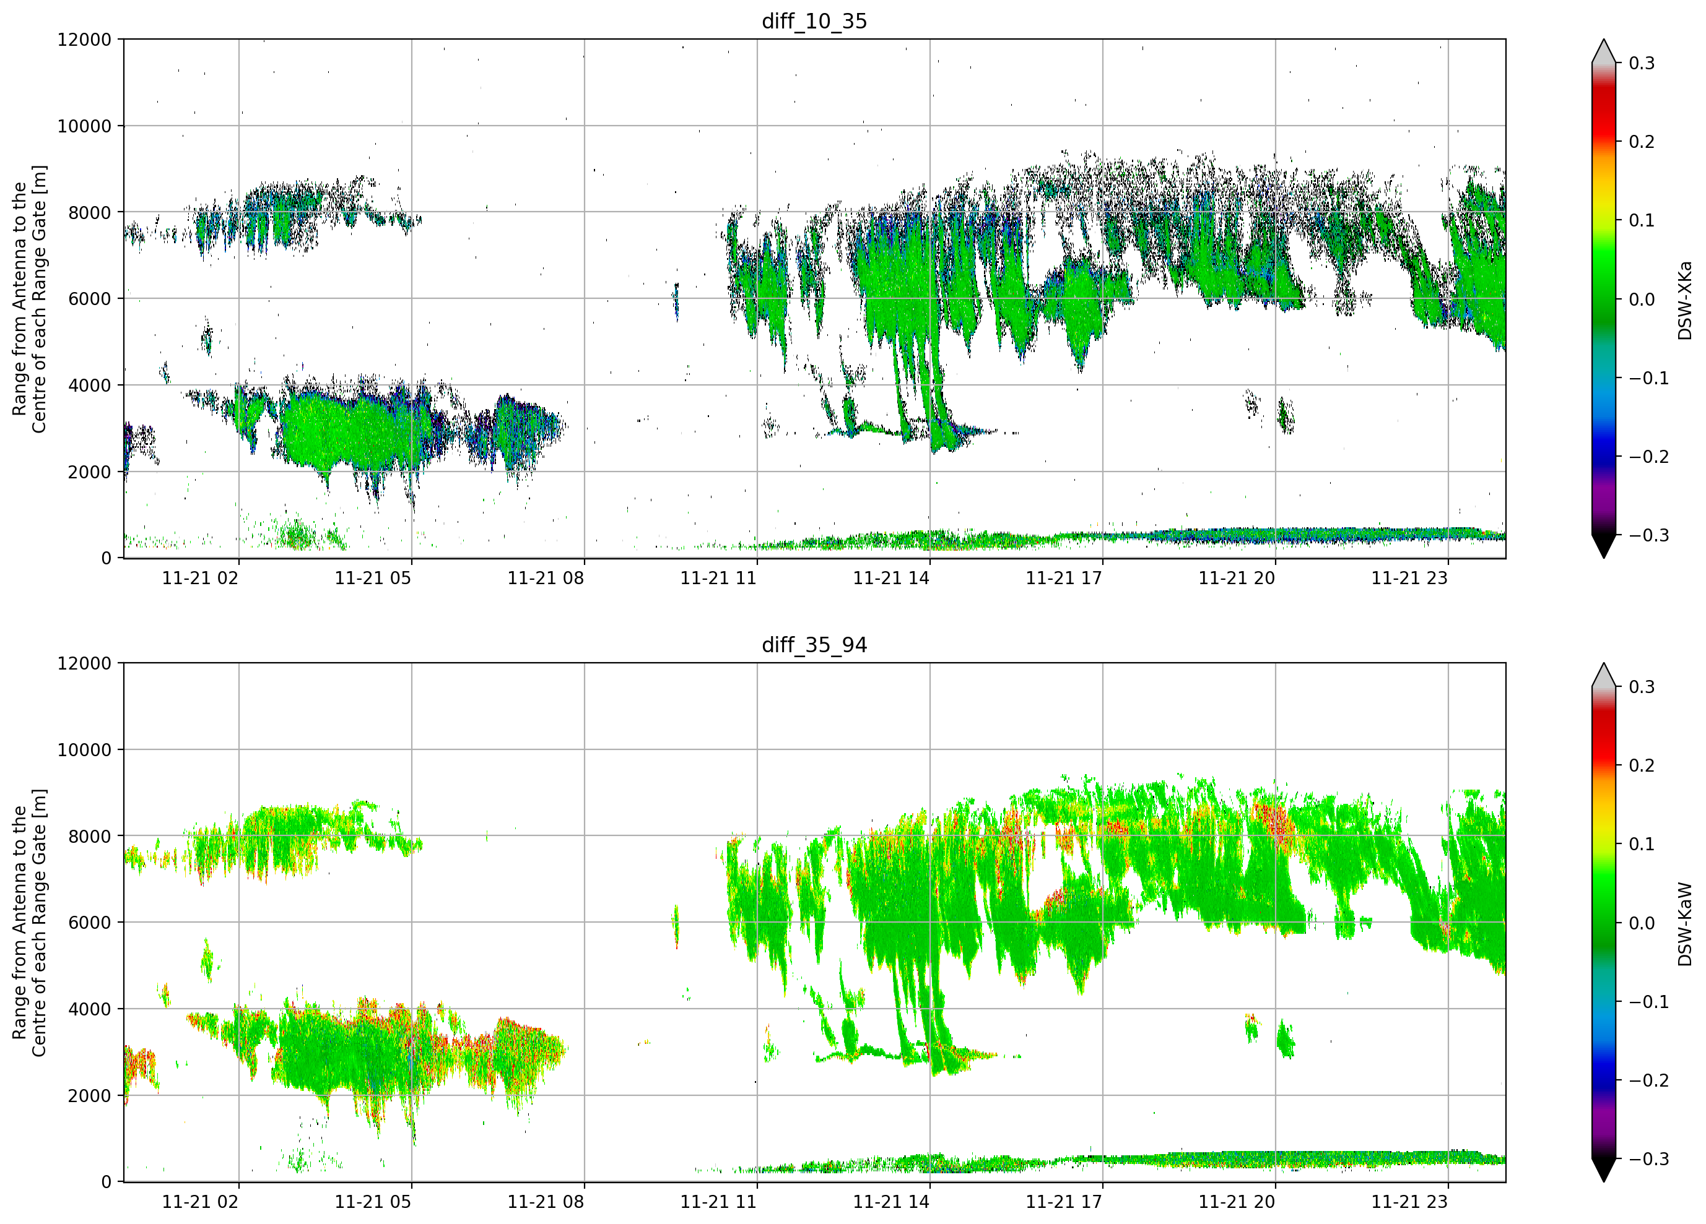Click the 0.1 tick on DSW-KaW colorbar
The image size is (1706, 1224).
(x=1642, y=844)
